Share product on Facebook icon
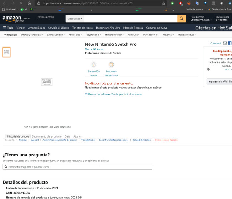Screen dimensions: 232x199 (230, 43)
